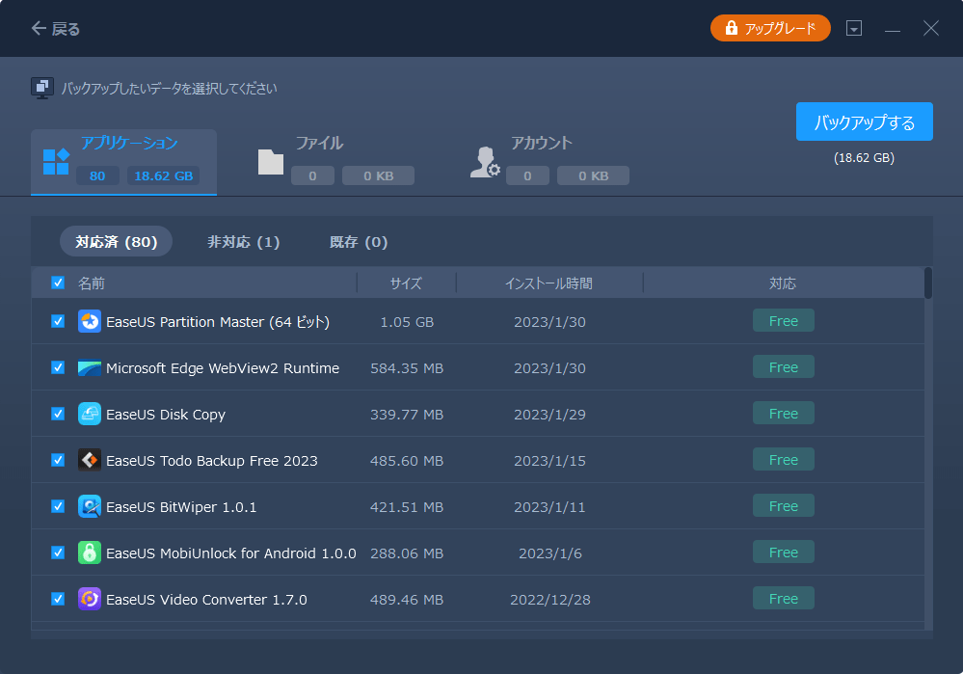Click the Microsoft Edge WebView2 Runtime icon
963x674 pixels.
(x=90, y=368)
